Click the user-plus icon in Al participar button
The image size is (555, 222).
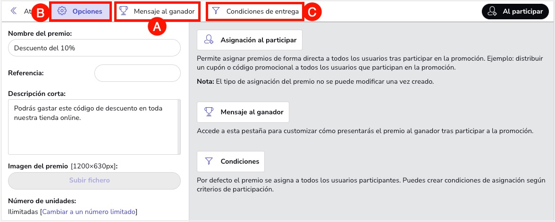492,12
